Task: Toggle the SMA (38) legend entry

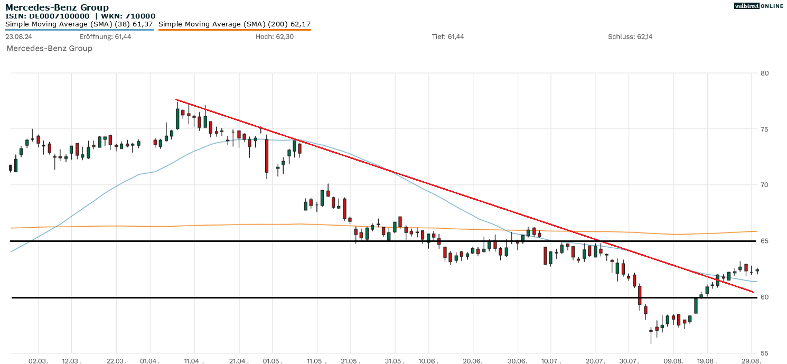Action: click(x=79, y=24)
